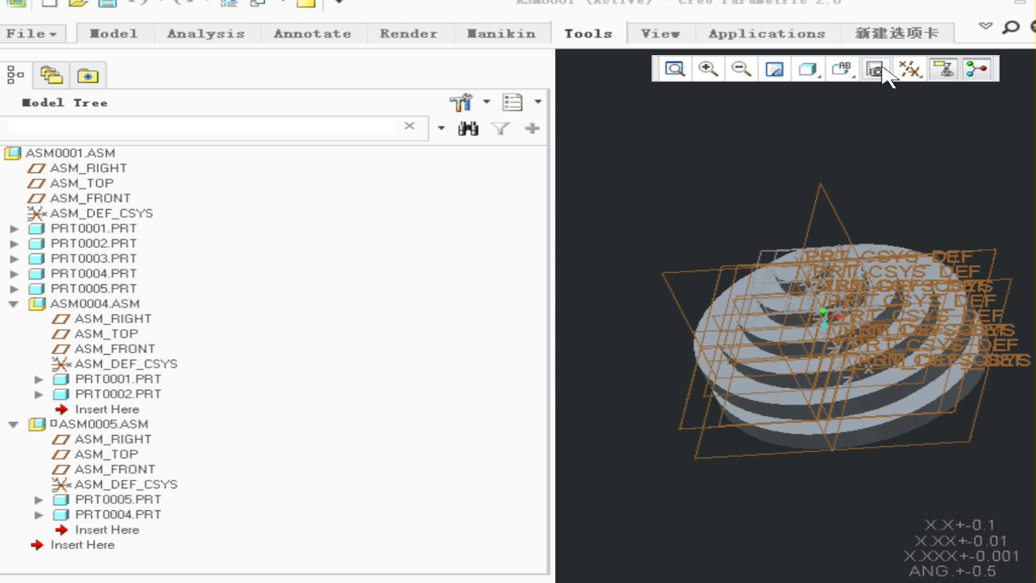Click the funnel filter icon

pos(500,128)
